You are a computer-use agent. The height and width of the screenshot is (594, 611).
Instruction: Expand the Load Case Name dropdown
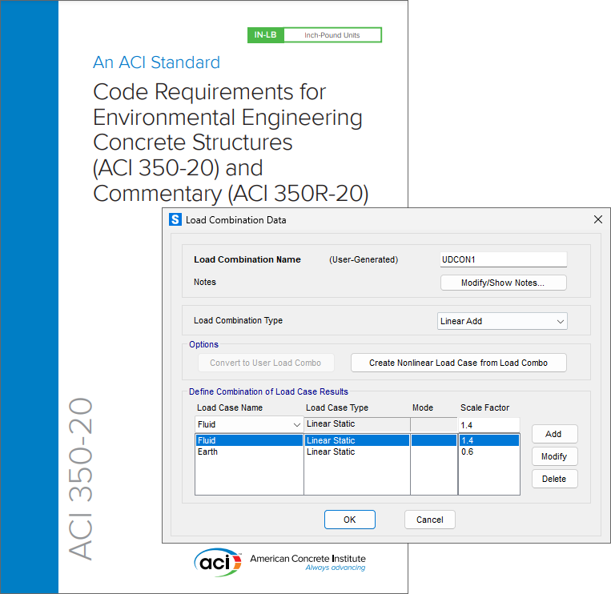(x=296, y=424)
